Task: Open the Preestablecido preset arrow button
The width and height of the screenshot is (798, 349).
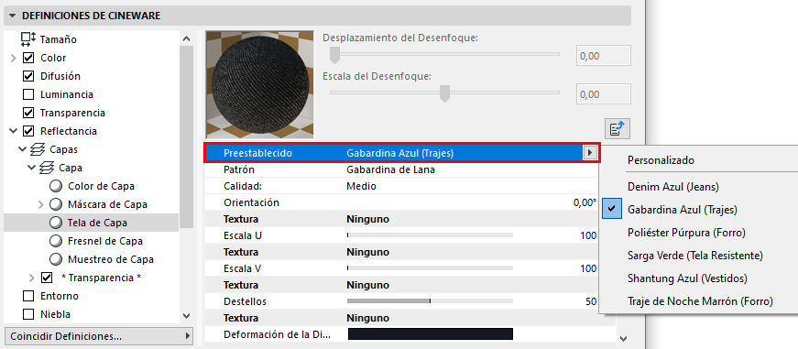Action: point(590,153)
